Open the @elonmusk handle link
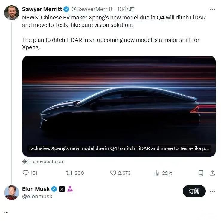The height and width of the screenshot is (221, 221). point(37,196)
